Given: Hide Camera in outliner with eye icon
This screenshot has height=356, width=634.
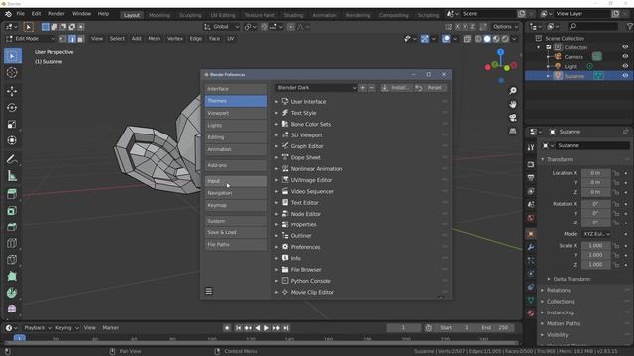Looking at the screenshot, I should (625, 57).
